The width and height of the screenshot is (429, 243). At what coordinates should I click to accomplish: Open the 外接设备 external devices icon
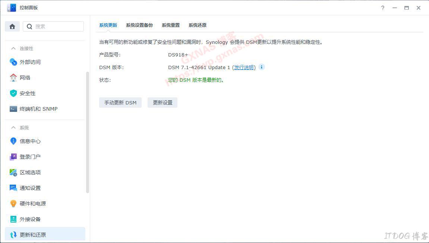pos(13,219)
